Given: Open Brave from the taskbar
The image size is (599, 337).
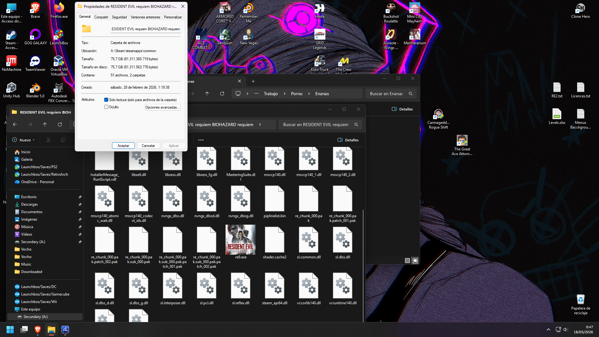Looking at the screenshot, I should (x=38, y=330).
